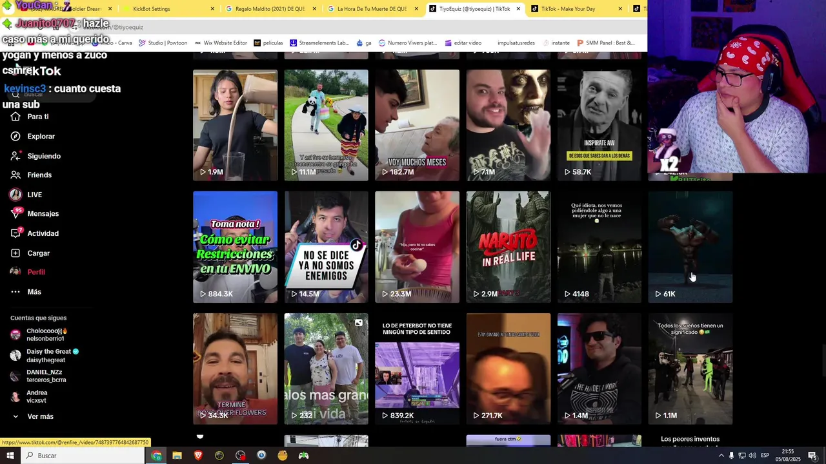Viewport: 826px width, 464px height.
Task: Open the 1.4M views sunglasses man video
Action: [599, 369]
